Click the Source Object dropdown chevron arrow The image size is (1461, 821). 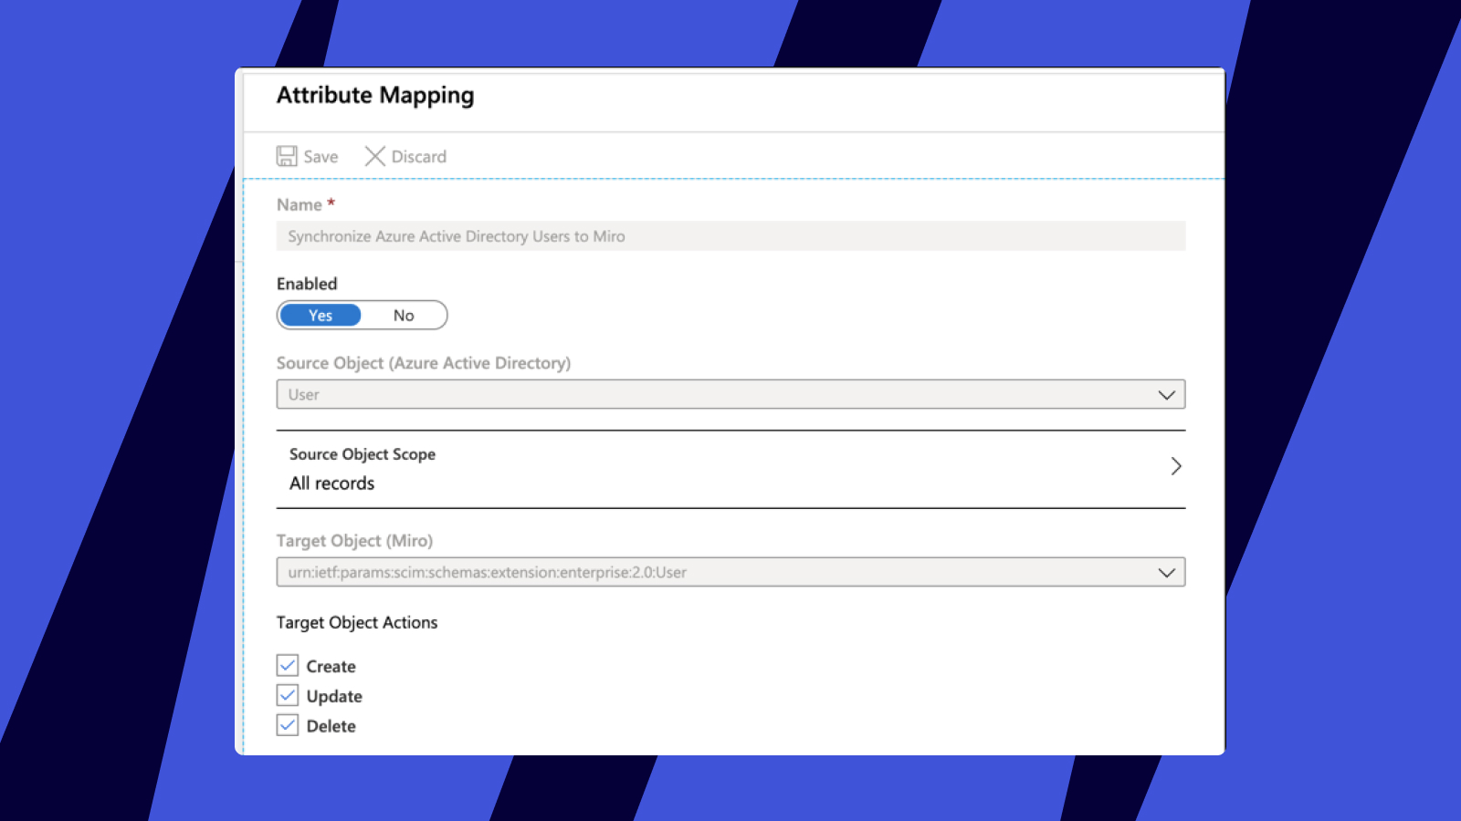1166,395
